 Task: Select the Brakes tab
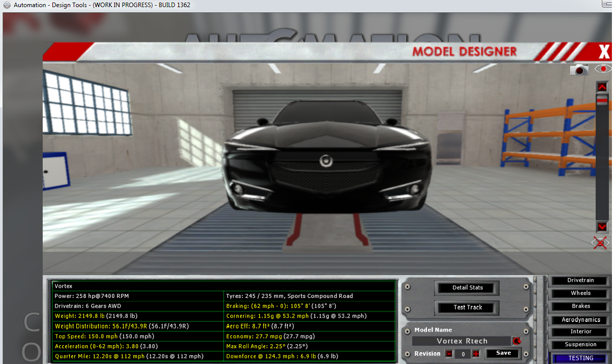[x=580, y=306]
